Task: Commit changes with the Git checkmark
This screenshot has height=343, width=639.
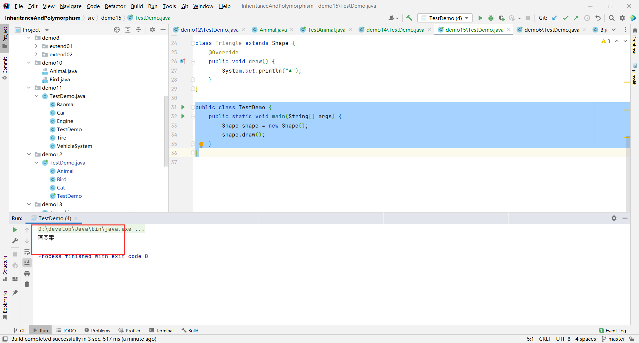Action: (x=565, y=18)
